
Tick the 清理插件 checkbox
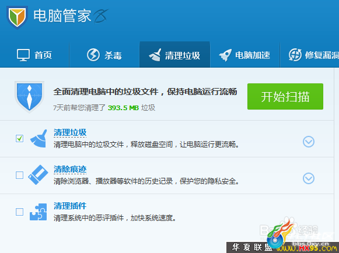point(19,212)
